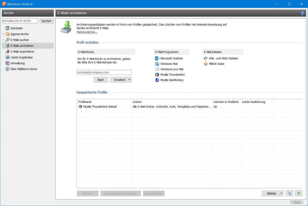The width and height of the screenshot is (308, 206).
Task: Click the E-Mails exportieren sidebar icon
Action: (x=7, y=52)
